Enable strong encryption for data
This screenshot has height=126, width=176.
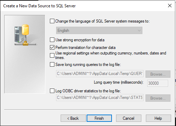pyautogui.click(x=52, y=40)
